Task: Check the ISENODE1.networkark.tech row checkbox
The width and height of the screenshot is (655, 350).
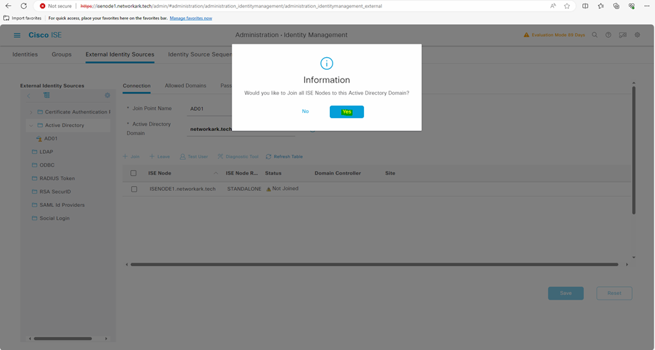Action: click(x=134, y=189)
